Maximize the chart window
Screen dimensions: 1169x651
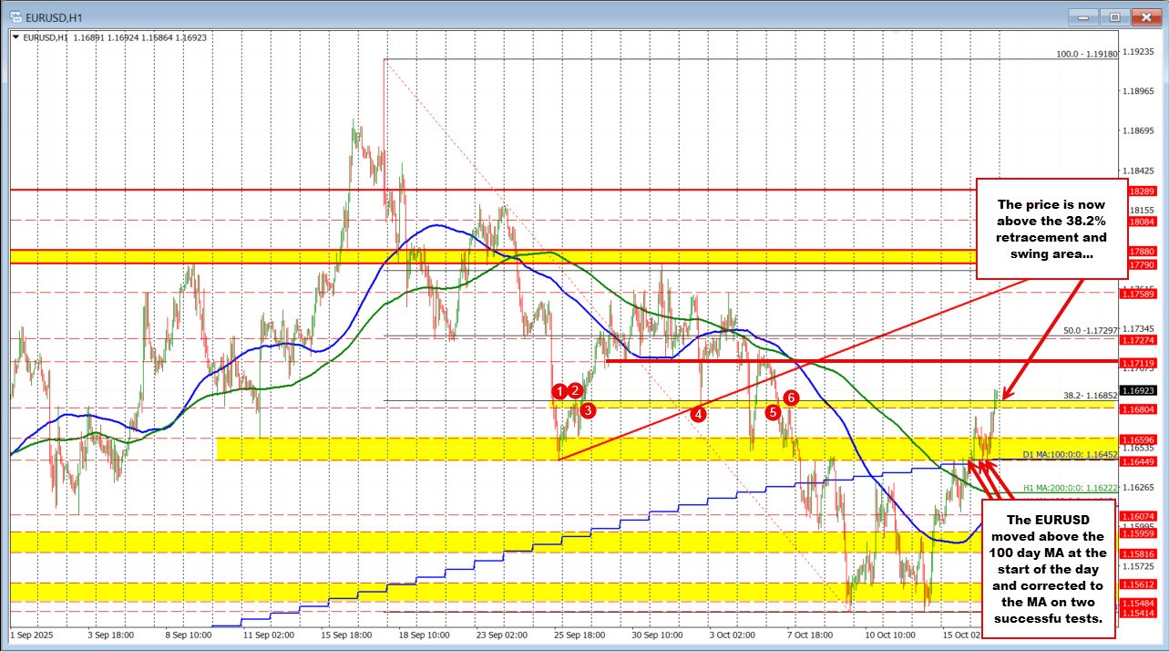1113,16
